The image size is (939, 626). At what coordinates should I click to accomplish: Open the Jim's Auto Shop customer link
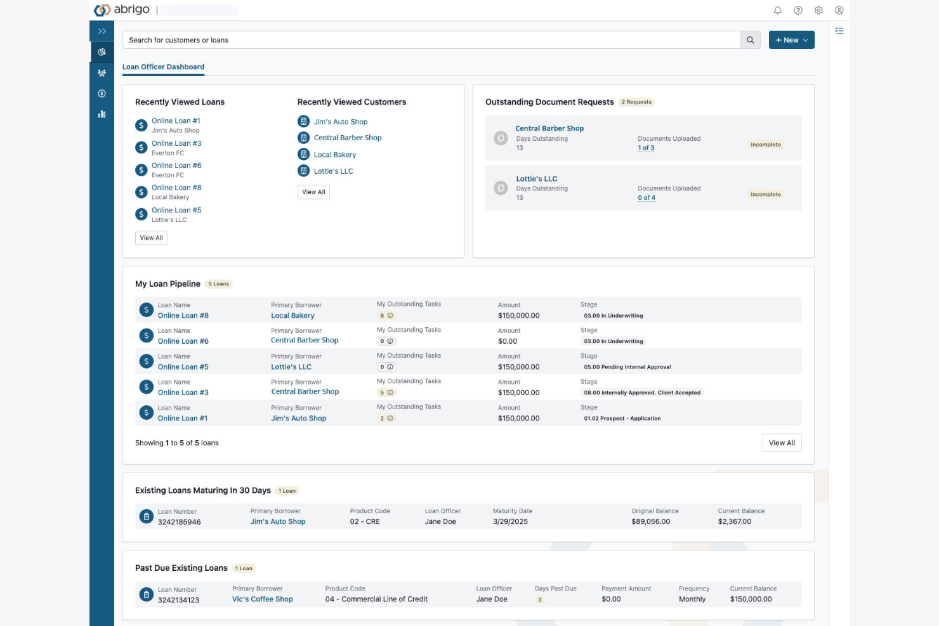pyautogui.click(x=341, y=121)
